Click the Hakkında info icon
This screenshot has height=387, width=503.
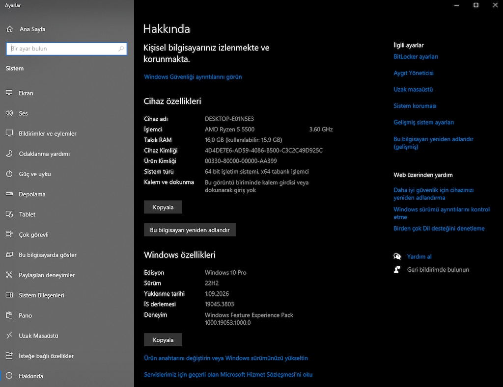tap(9, 375)
